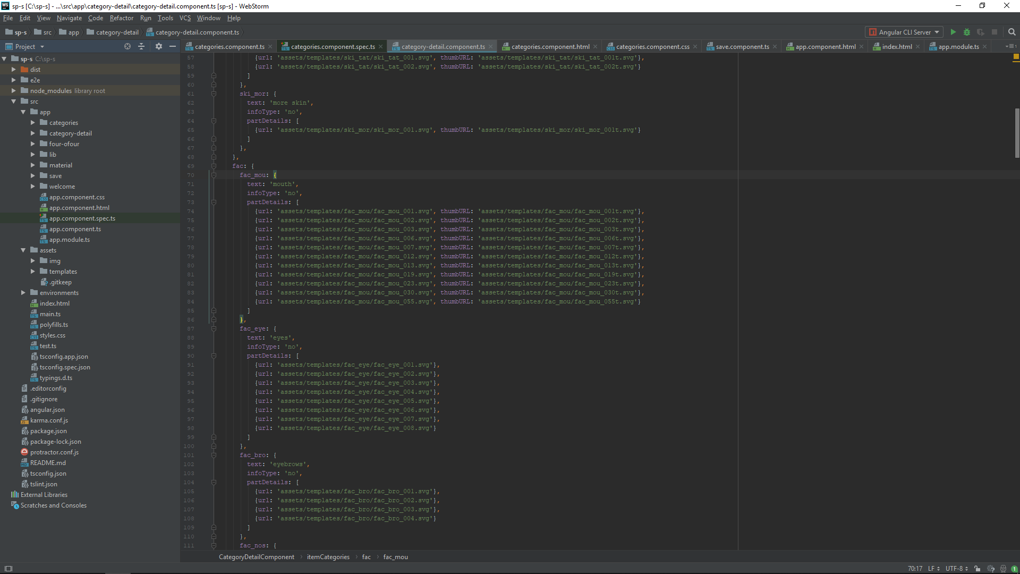Click itemCategories in bottom breadcrumb
This screenshot has width=1020, height=574.
(328, 557)
